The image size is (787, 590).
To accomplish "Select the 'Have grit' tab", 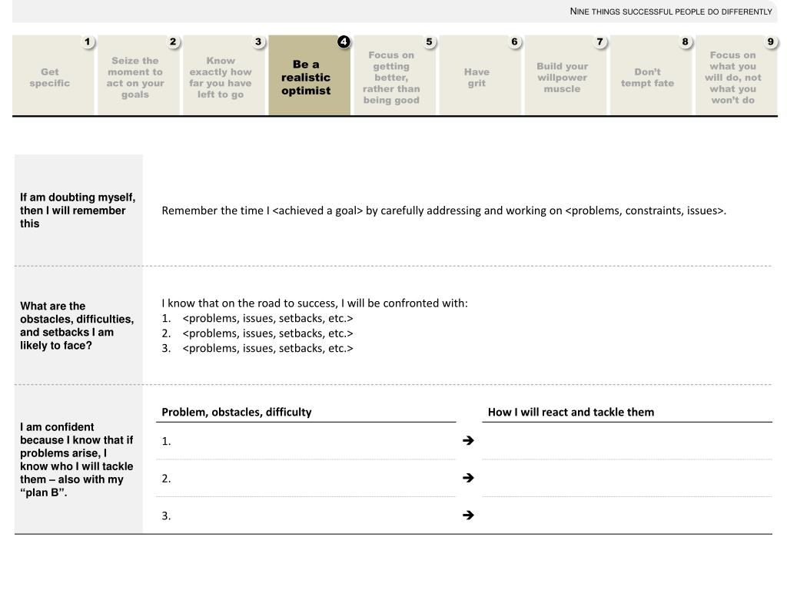I will click(480, 75).
